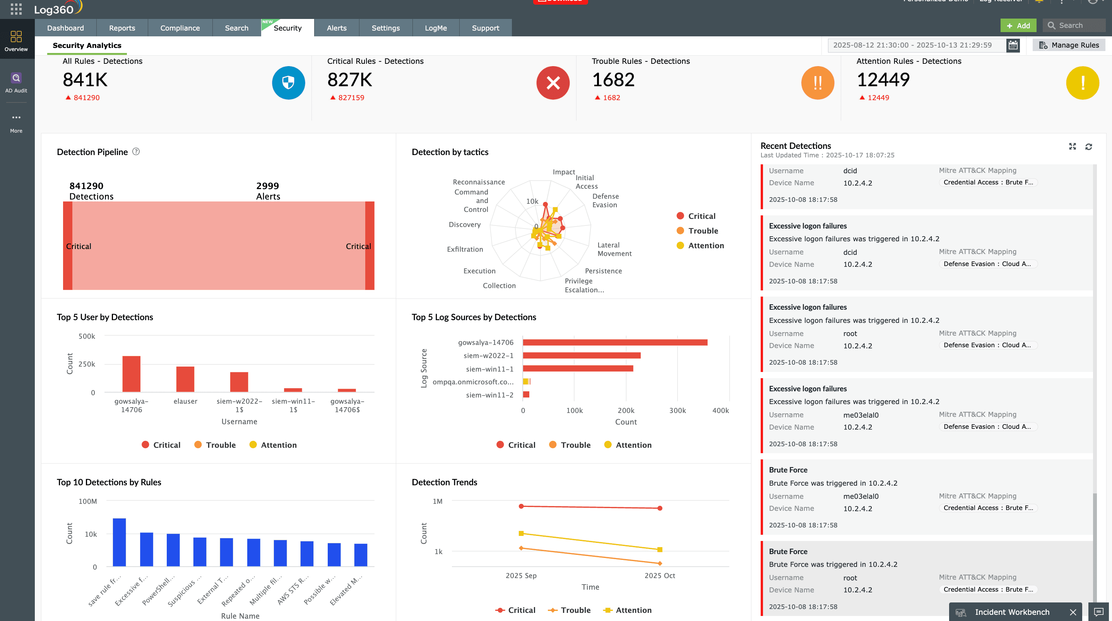
Task: Open the Alerts menu tab
Action: pos(336,27)
